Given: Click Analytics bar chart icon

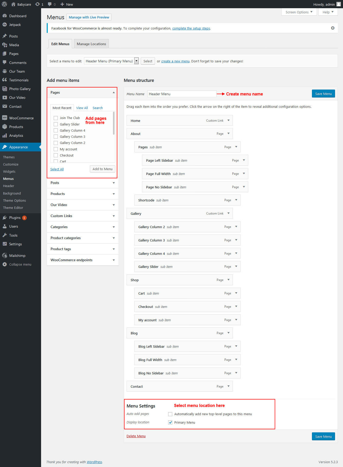Looking at the screenshot, I should pos(5,135).
